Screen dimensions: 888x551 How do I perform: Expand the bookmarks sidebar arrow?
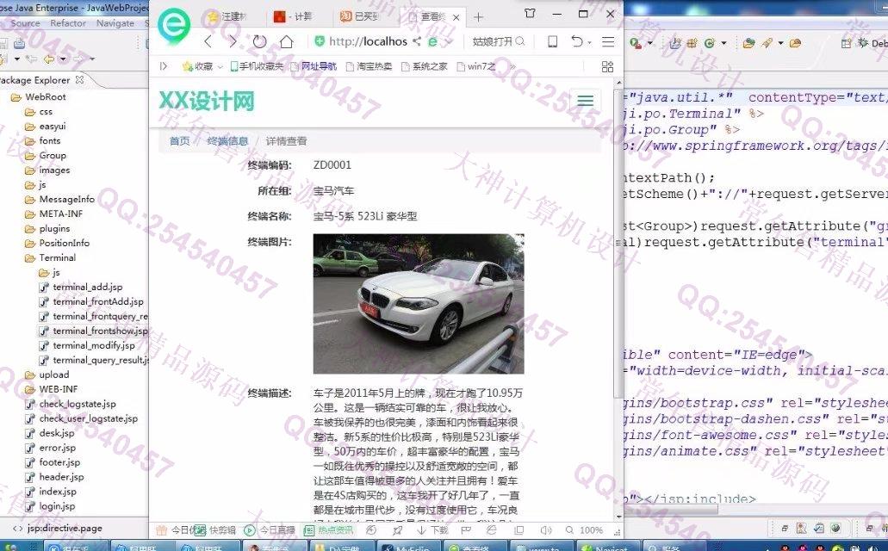pyautogui.click(x=163, y=66)
